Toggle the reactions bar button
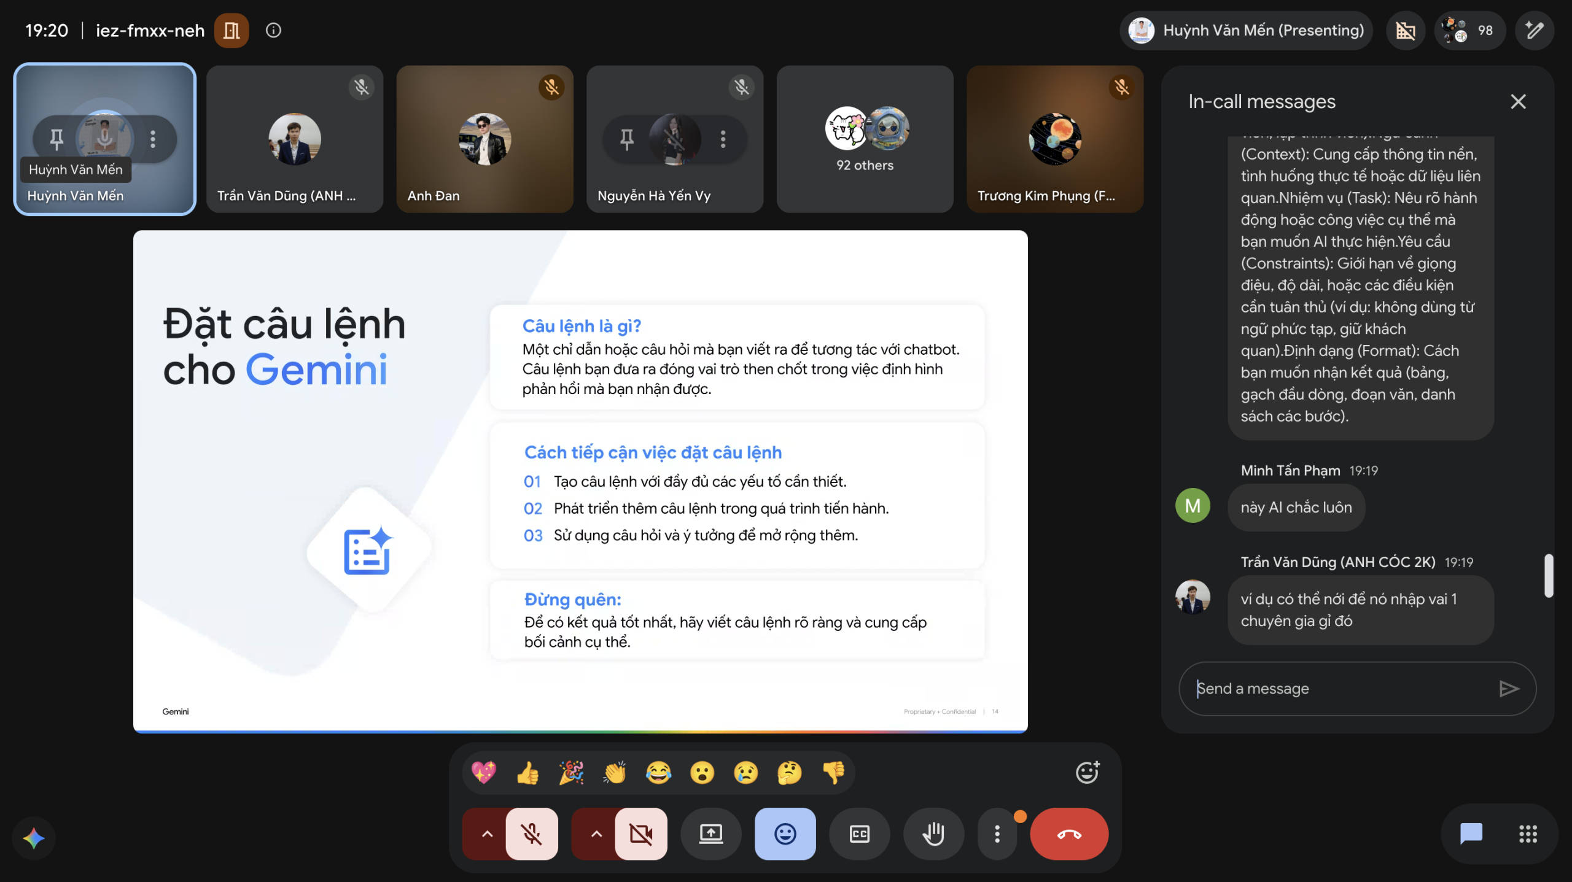 (x=785, y=834)
